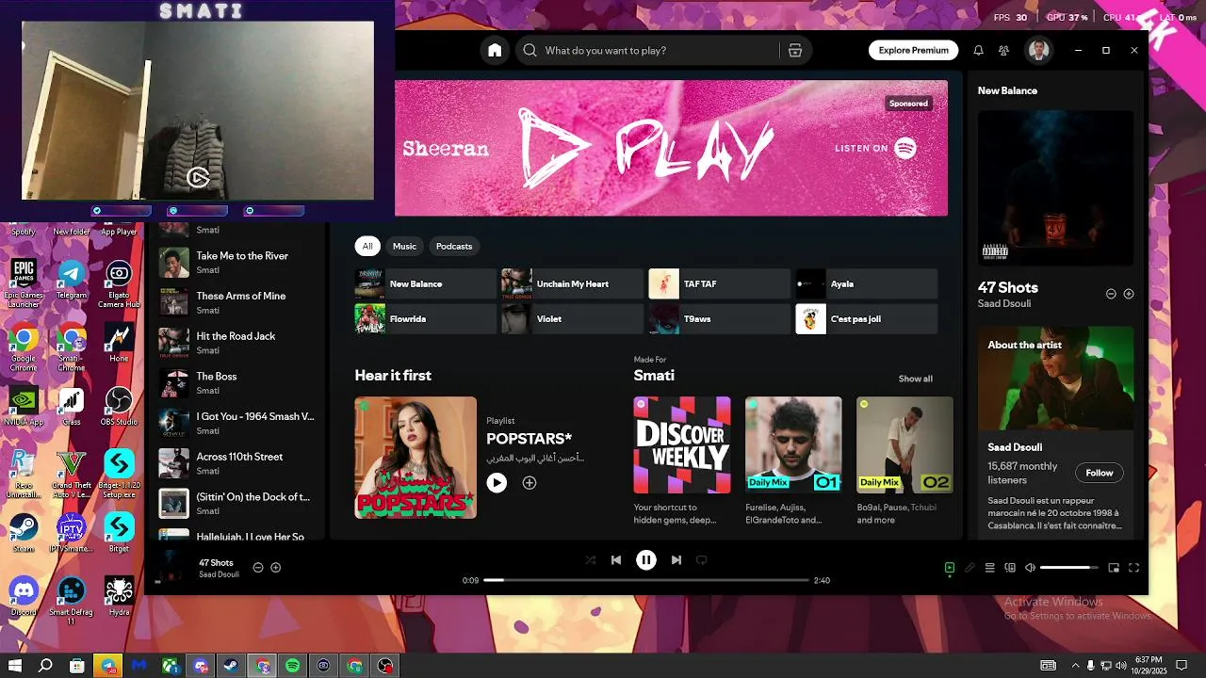Open the Violet shortcut tile
Screen dimensions: 1206x678
572,318
